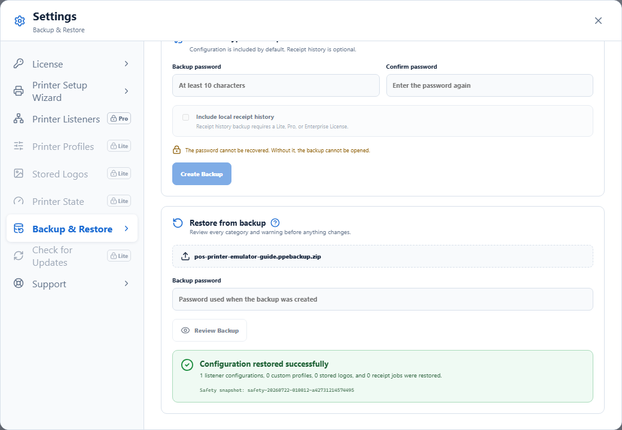Viewport: 622px width, 430px height.
Task: Click the License key icon
Action: click(19, 64)
